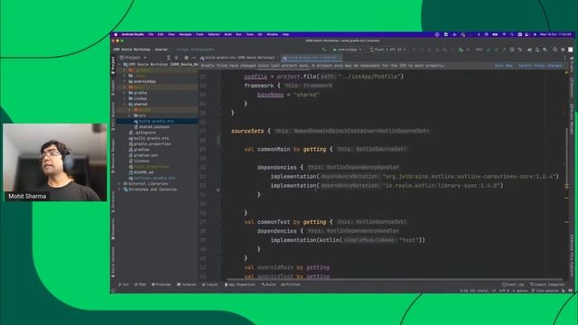Viewport: 578px width, 325px height.
Task: Click the 4 spaces indent setting
Action: click(520, 291)
